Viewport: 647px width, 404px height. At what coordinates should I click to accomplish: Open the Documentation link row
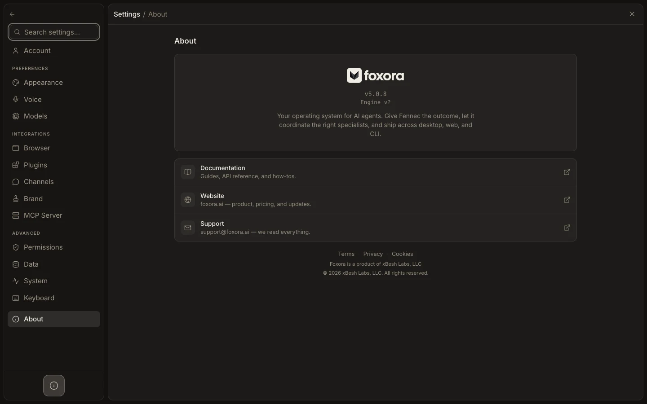point(376,172)
